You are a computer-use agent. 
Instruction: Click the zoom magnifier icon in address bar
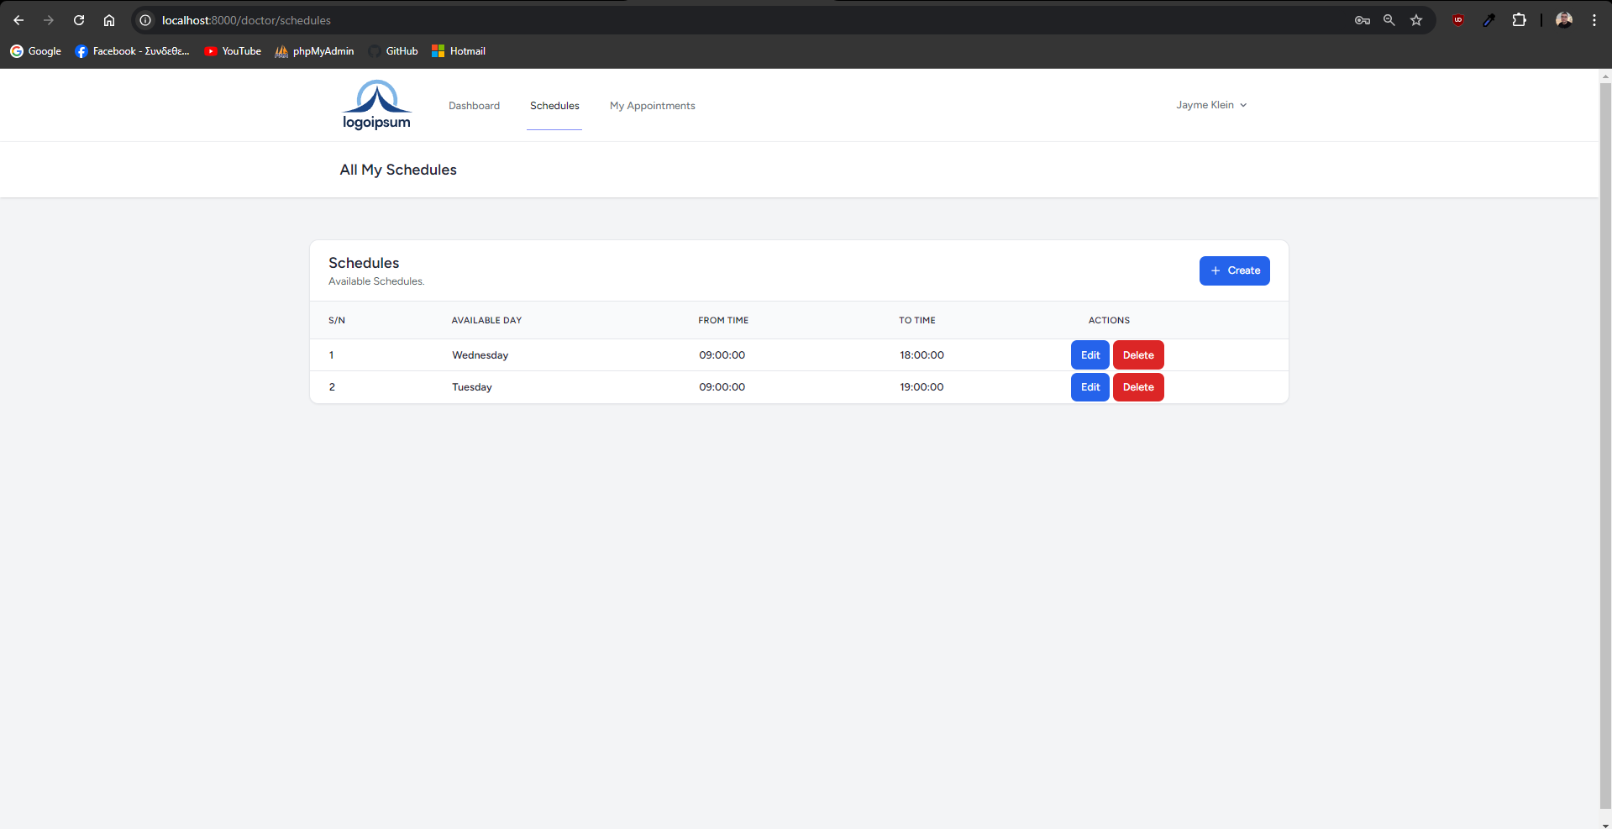tap(1389, 20)
